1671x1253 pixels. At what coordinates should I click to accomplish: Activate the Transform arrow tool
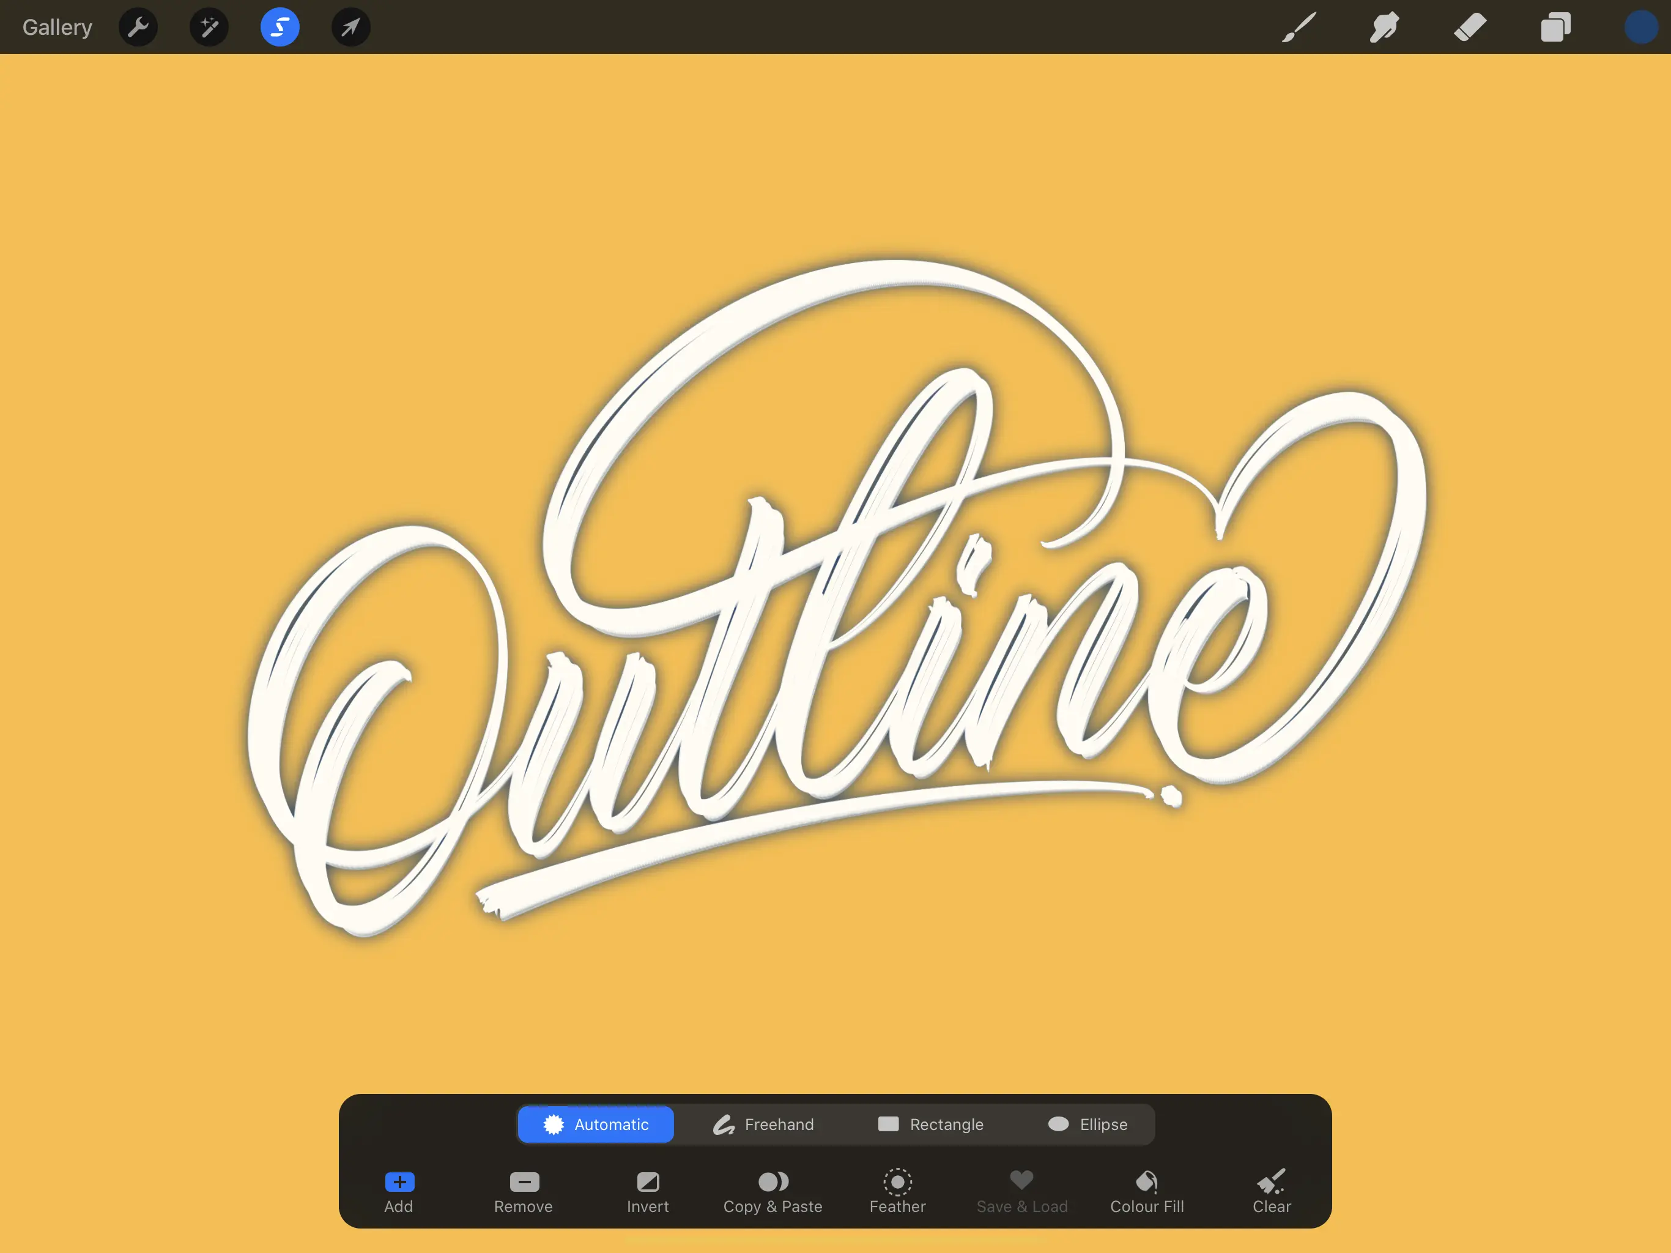click(351, 27)
